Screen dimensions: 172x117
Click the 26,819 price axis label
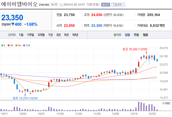pyautogui.click(x=164, y=48)
